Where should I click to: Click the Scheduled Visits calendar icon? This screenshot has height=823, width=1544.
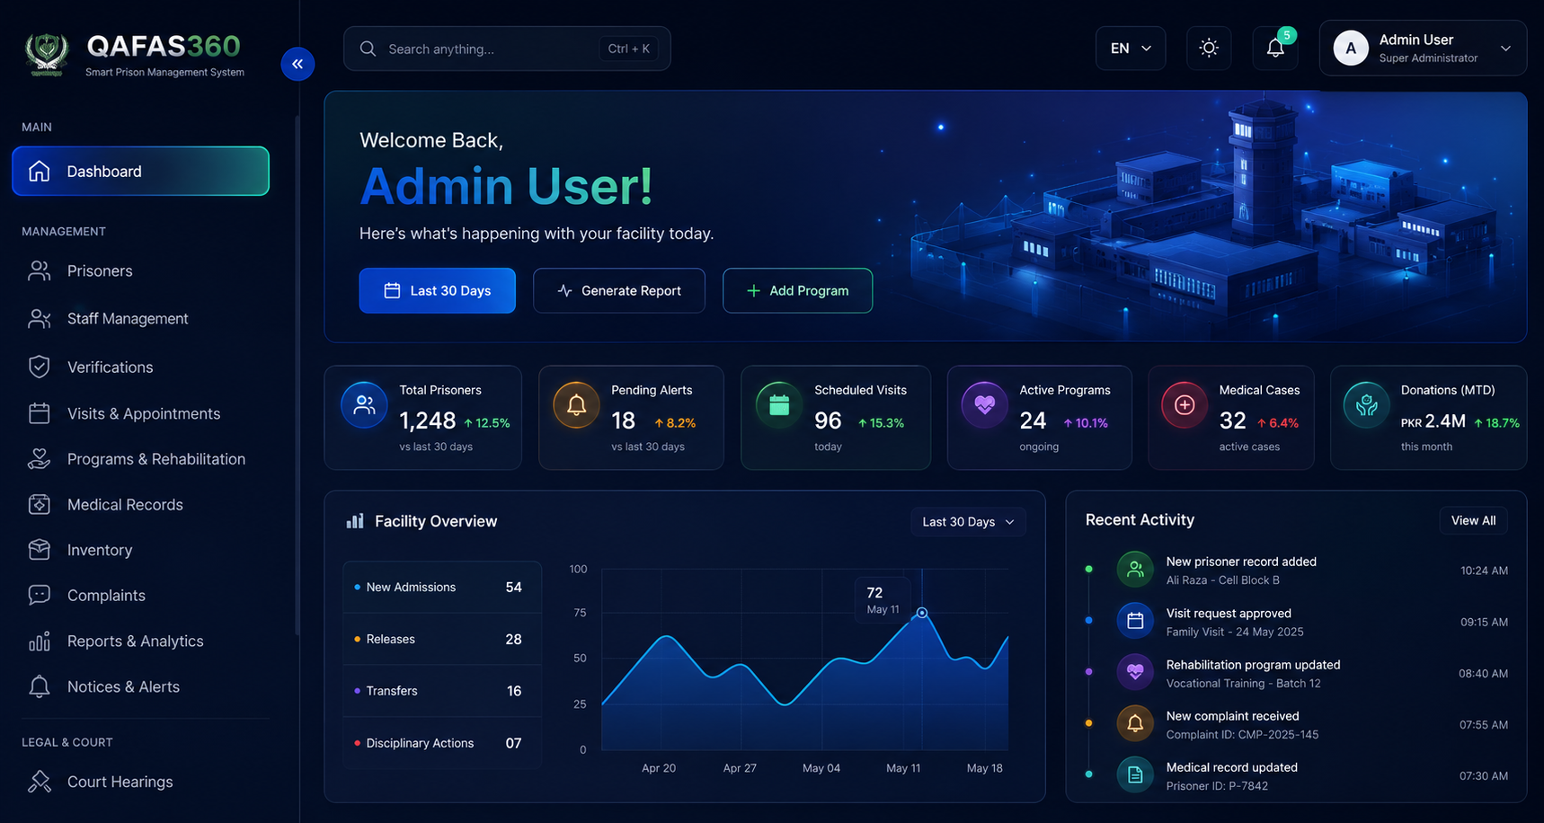(x=779, y=404)
